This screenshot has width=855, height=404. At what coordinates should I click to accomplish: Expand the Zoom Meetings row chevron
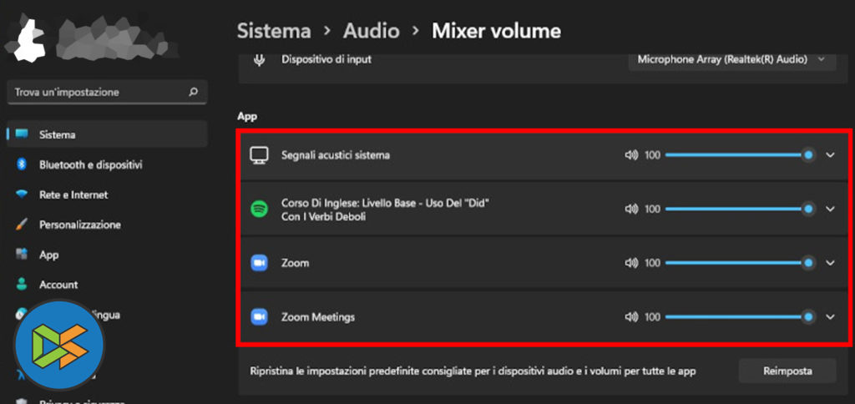pyautogui.click(x=830, y=317)
